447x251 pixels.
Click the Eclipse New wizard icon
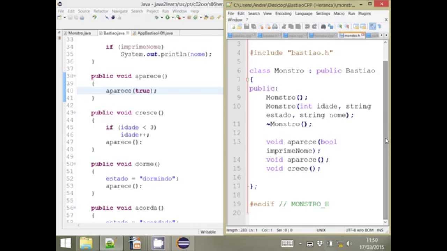(60, 17)
